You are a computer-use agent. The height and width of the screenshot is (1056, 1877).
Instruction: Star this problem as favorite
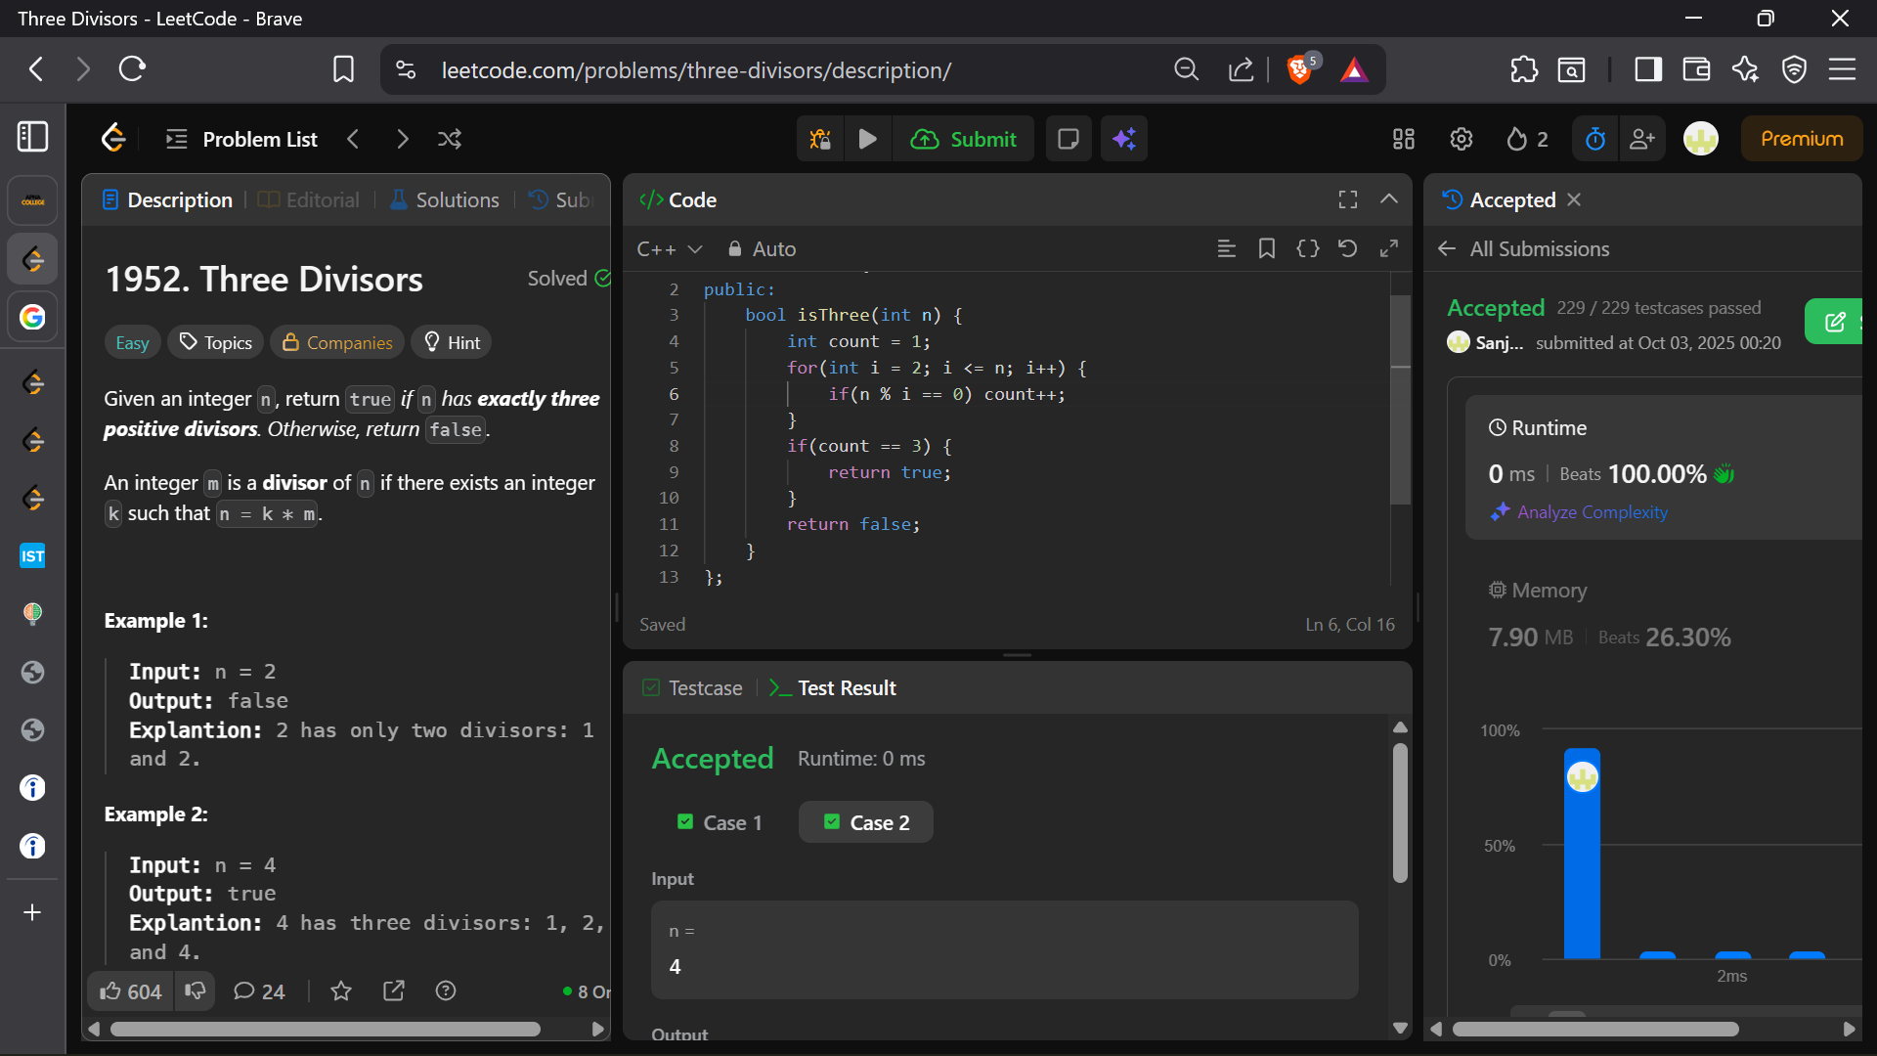click(x=341, y=991)
